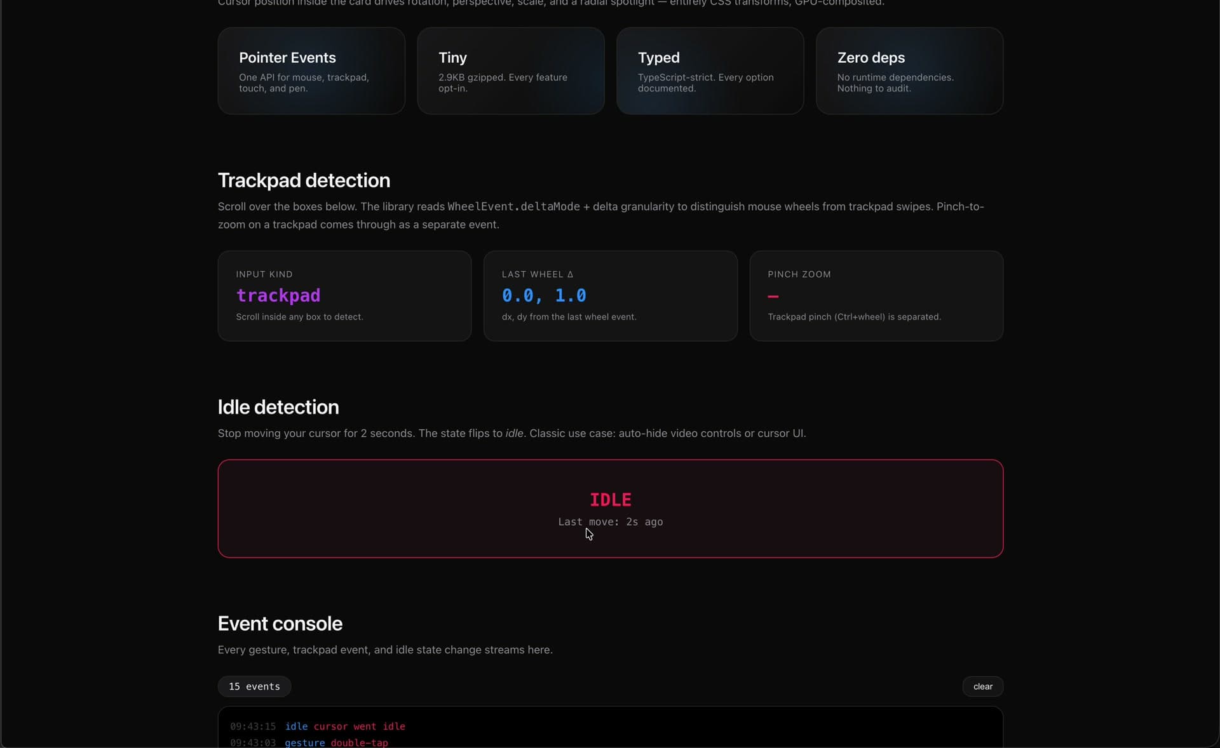1220x748 pixels.
Task: Select the Zero deps feature card
Action: point(909,70)
